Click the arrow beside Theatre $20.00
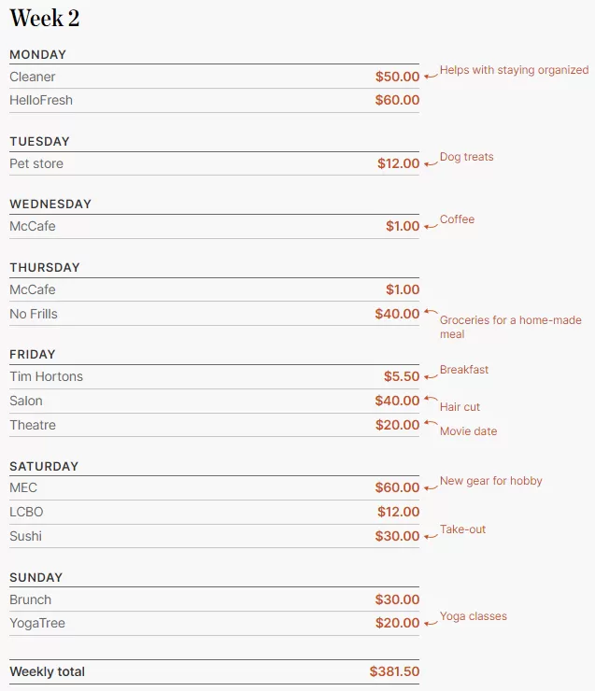Viewport: 595px width, 691px height. point(431,423)
